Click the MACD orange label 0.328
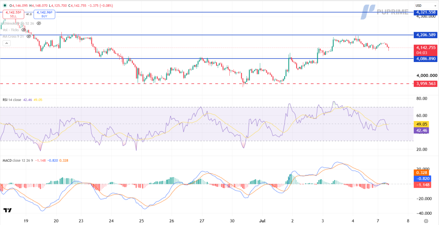 (421, 173)
